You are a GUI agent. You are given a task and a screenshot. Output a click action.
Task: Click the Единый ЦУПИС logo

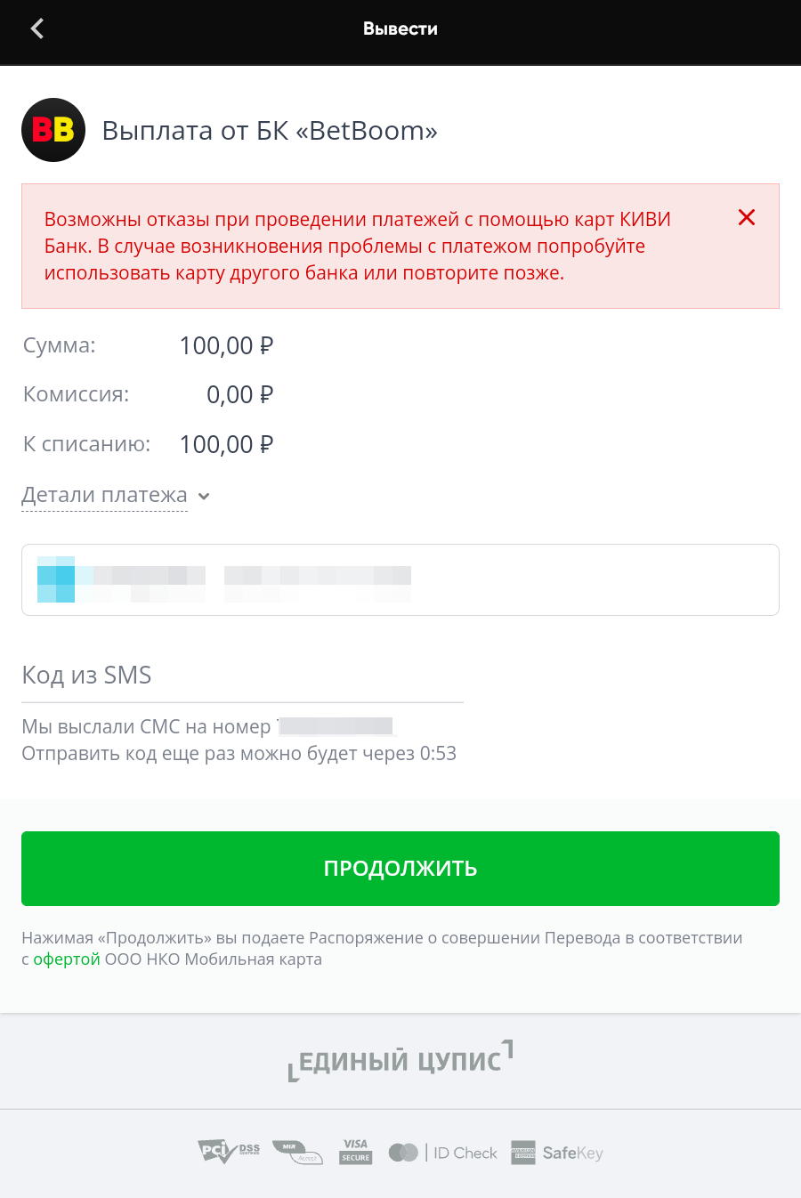[x=400, y=1060]
